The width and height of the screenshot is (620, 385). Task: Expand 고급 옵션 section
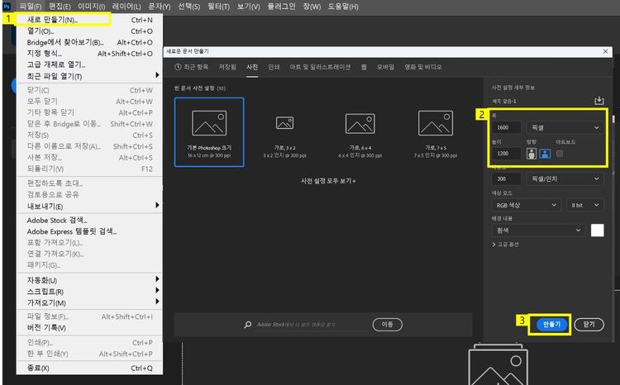(505, 245)
